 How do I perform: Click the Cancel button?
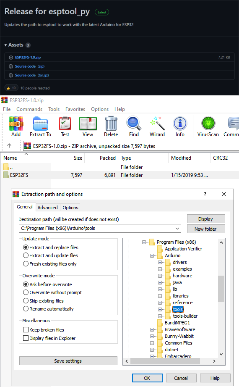(181, 378)
